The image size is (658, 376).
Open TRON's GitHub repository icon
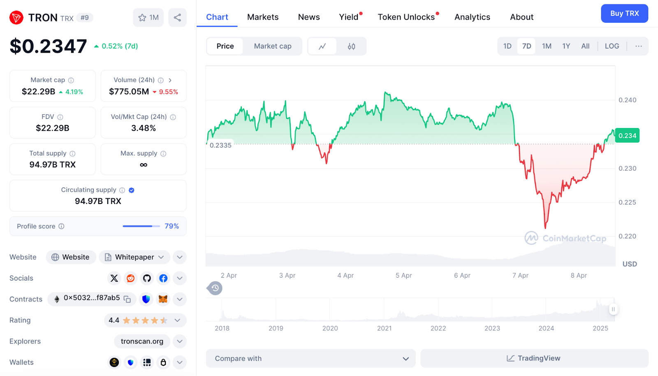pyautogui.click(x=147, y=279)
